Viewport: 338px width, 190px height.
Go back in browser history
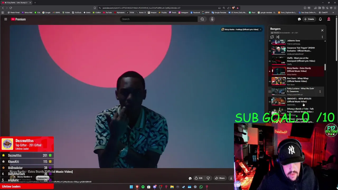click(3, 8)
